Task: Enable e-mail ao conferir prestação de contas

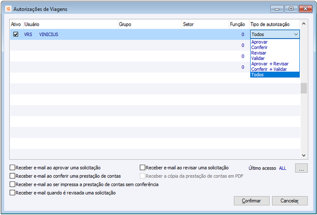Action: click(x=12, y=176)
